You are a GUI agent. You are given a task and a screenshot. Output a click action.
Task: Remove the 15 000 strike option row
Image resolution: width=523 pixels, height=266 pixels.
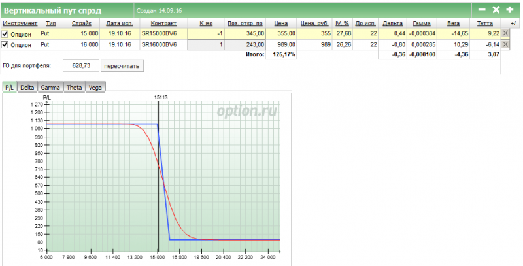(505, 33)
